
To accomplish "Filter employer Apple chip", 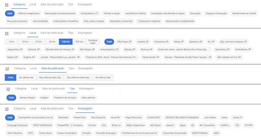I will tap(183, 125).
